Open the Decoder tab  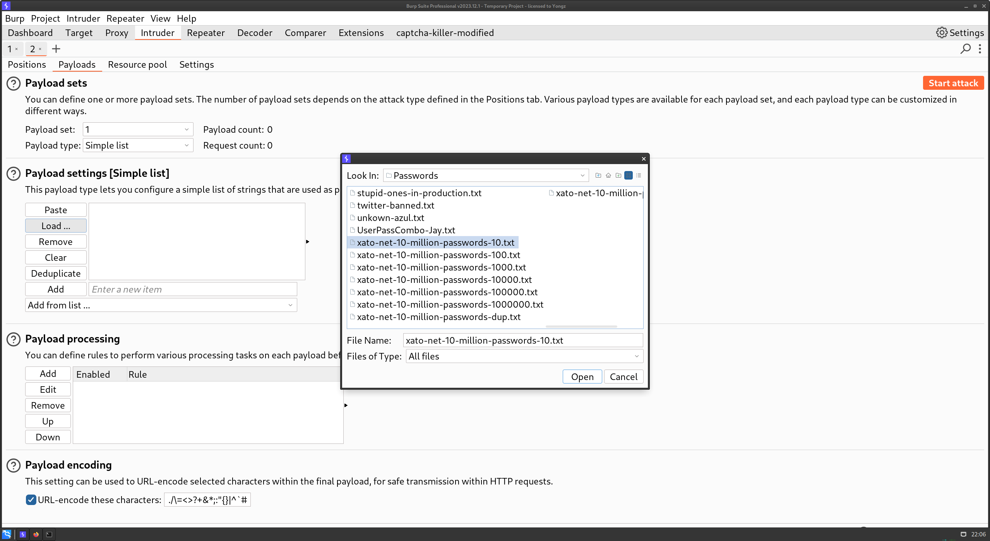[255, 33]
